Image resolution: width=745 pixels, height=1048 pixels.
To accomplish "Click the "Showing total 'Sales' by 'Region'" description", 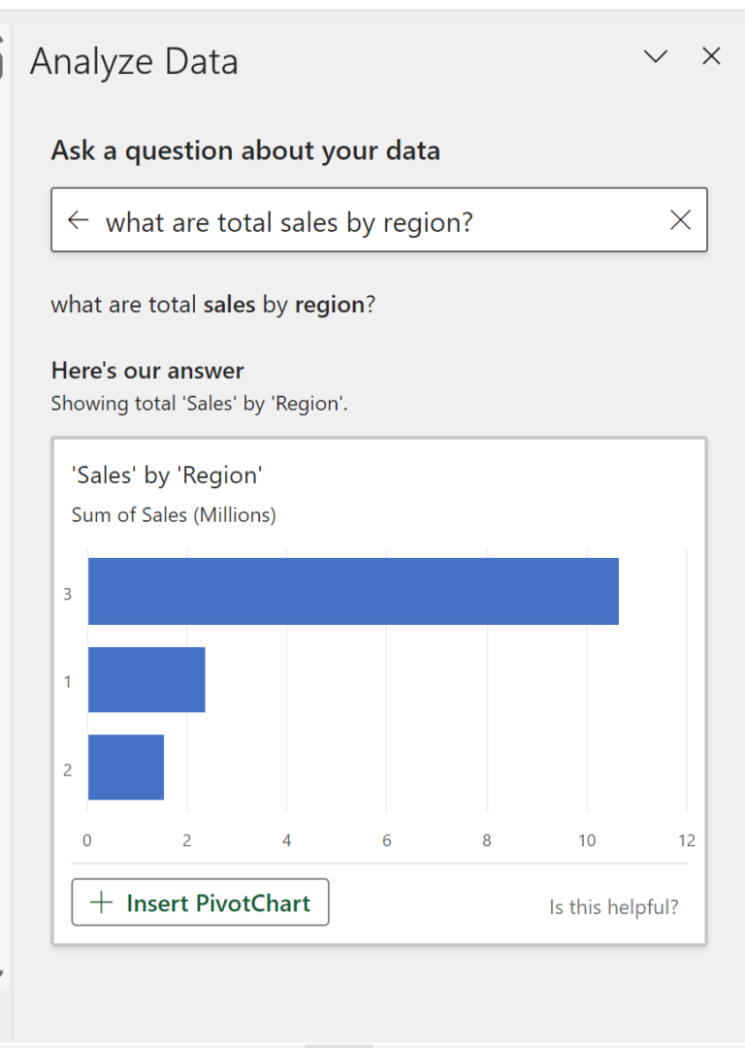I will pyautogui.click(x=199, y=404).
